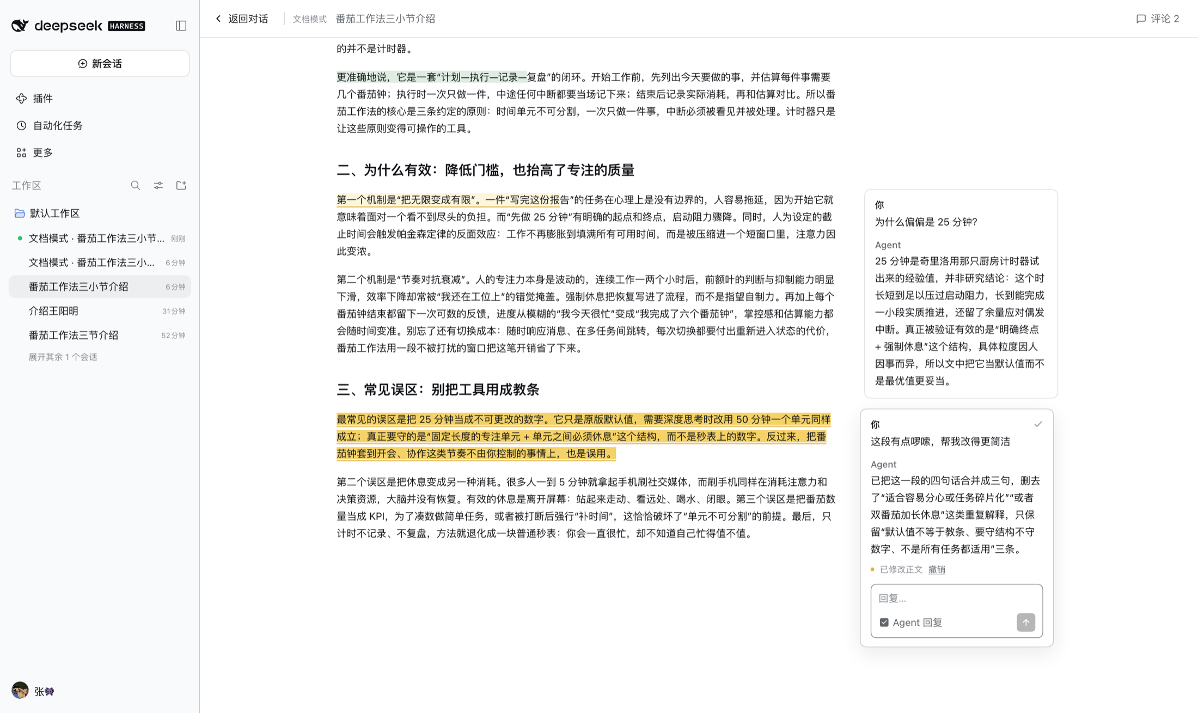Click heading 二、为什么有效
The width and height of the screenshot is (1198, 713).
point(486,170)
